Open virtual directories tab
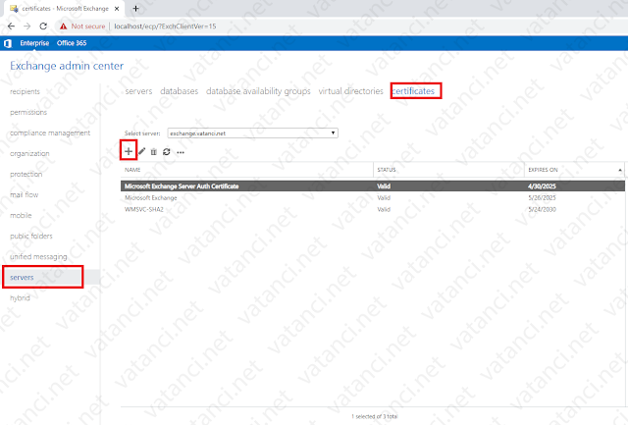628x425 pixels. 351,91
